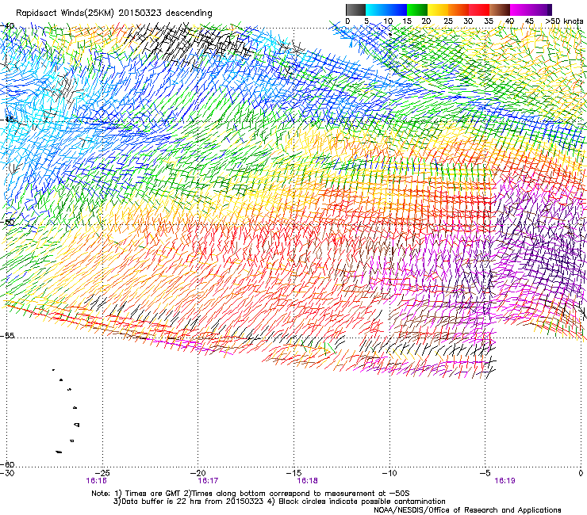The image size is (587, 515).
Task: Click the '16:16' swath time label
Action: click(97, 481)
